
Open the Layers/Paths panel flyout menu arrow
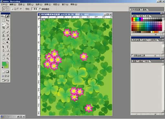point(163,61)
